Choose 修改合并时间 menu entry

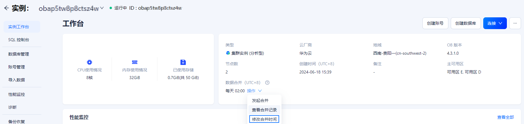pos(264,119)
